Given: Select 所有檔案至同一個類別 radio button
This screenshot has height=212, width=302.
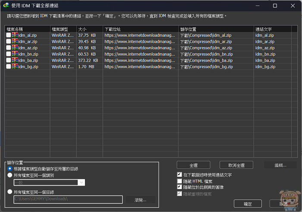Looking at the screenshot, I should pyautogui.click(x=10, y=175).
